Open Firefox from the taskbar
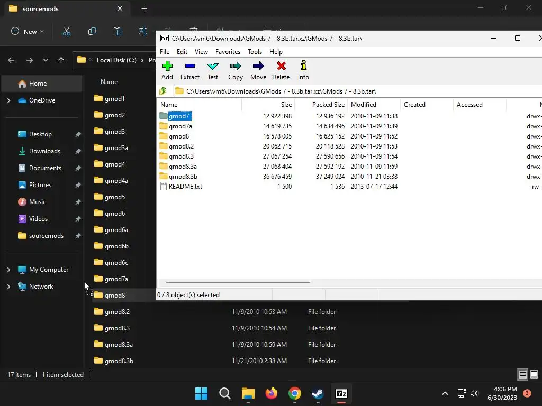This screenshot has width=542, height=406. pos(272,393)
